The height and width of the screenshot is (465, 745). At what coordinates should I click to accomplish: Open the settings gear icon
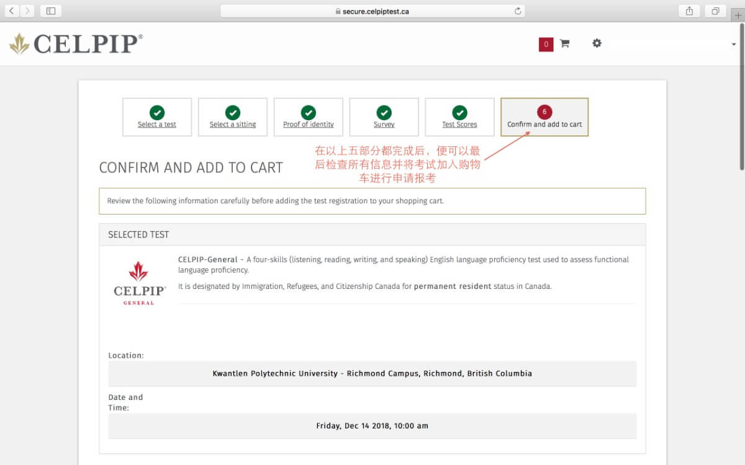[597, 43]
